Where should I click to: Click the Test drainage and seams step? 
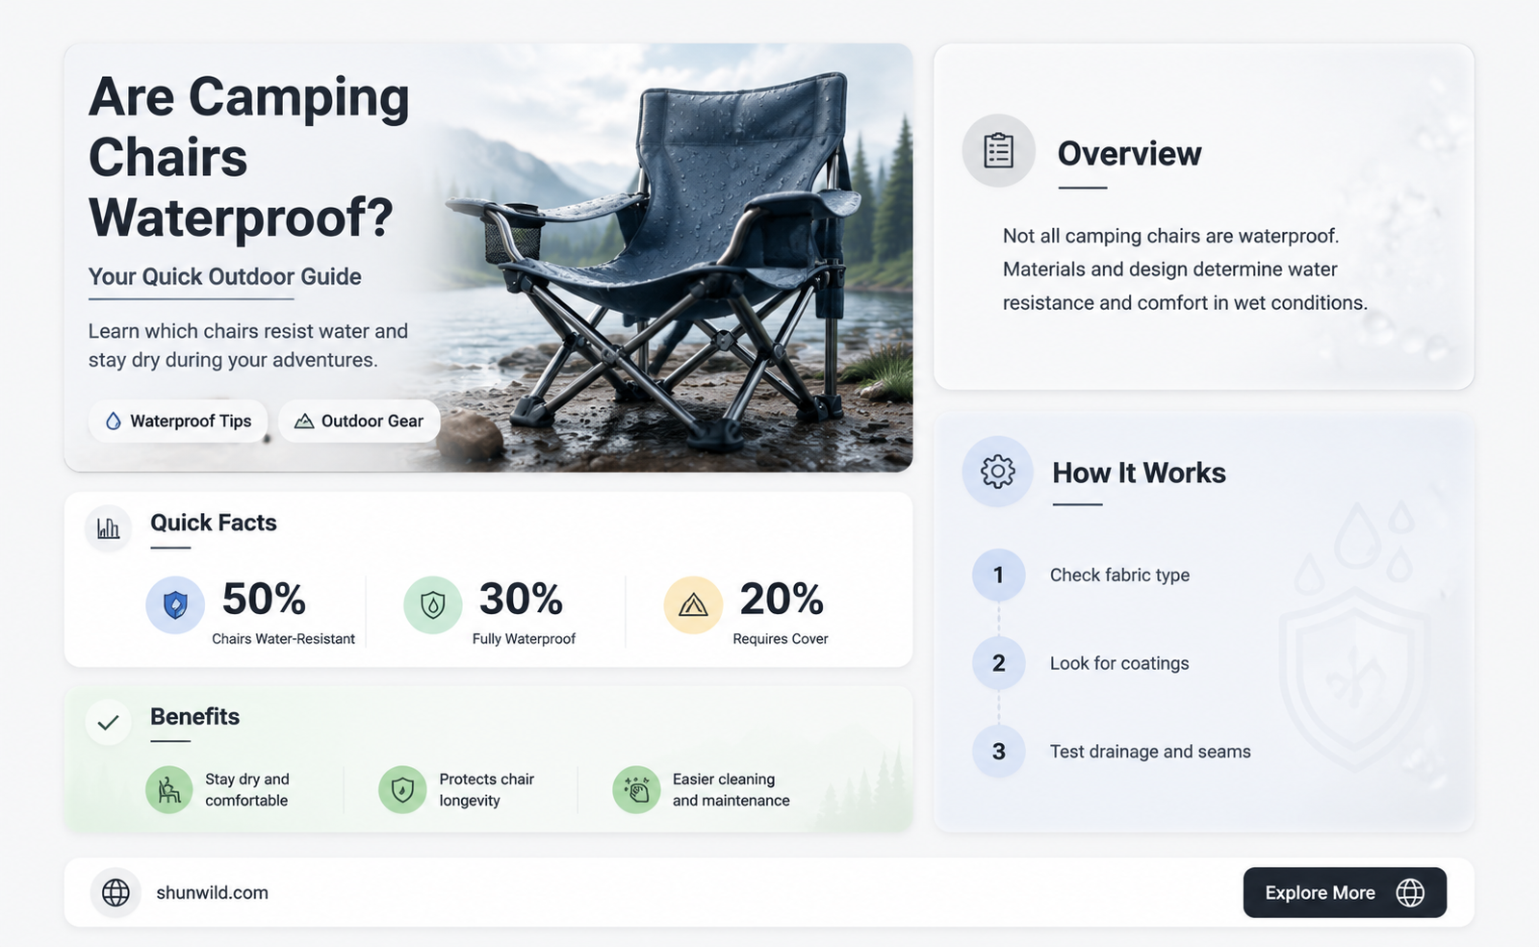(x=1150, y=752)
